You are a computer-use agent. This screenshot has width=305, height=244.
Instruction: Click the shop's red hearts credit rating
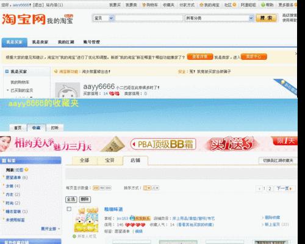point(135,224)
